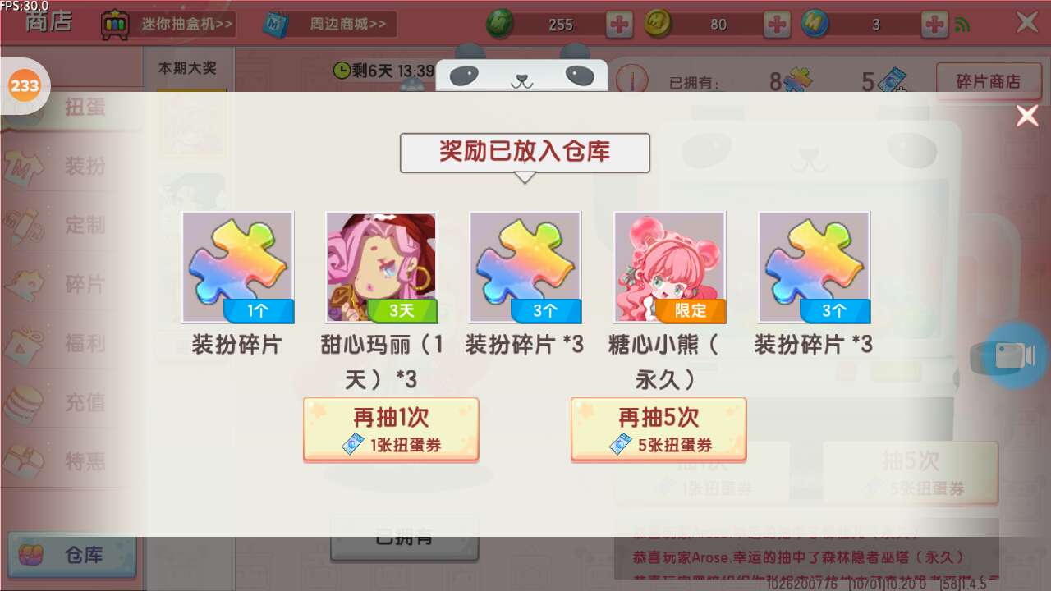Tap the last costume fragment x3 reward
This screenshot has width=1051, height=591.
coord(814,268)
